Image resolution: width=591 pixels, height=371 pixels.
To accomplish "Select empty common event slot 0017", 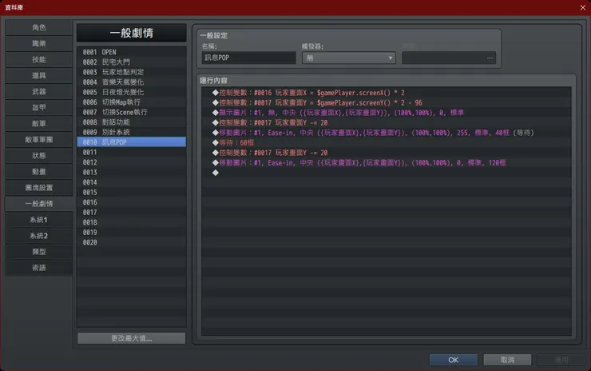I will point(131,212).
